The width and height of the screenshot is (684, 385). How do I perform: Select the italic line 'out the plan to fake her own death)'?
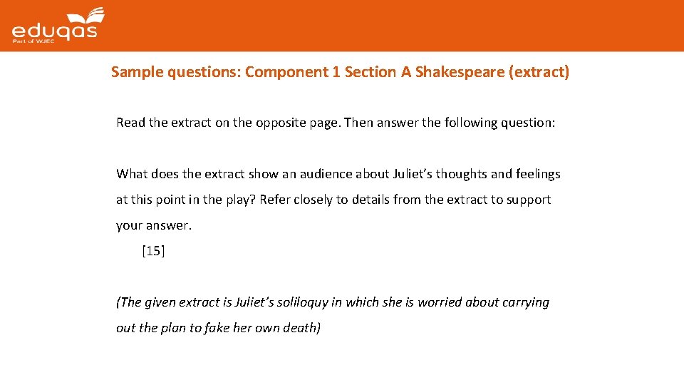tap(218, 328)
